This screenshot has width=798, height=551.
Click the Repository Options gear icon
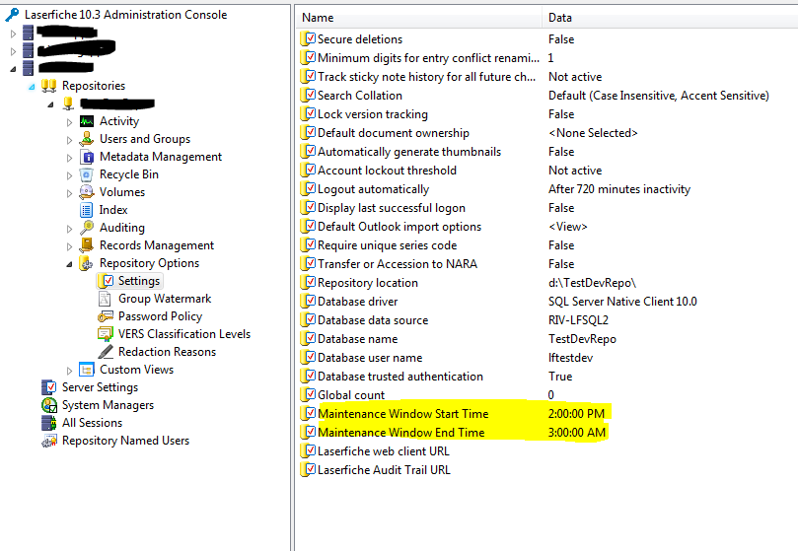click(x=87, y=263)
